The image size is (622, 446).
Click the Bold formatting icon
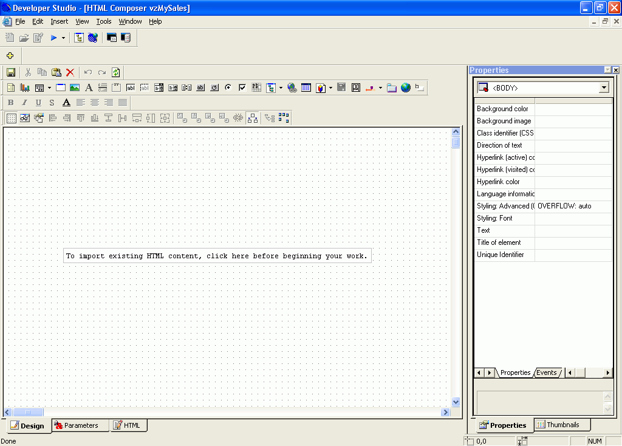click(x=11, y=102)
